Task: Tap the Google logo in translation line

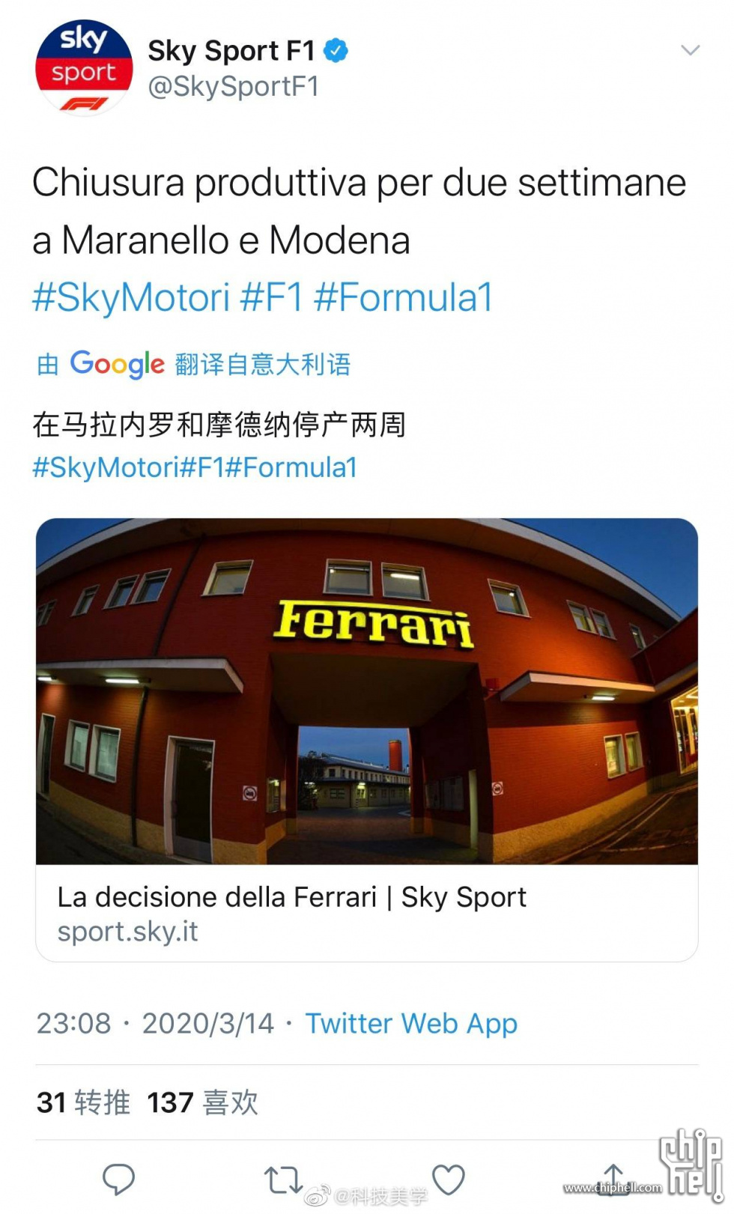Action: [118, 365]
